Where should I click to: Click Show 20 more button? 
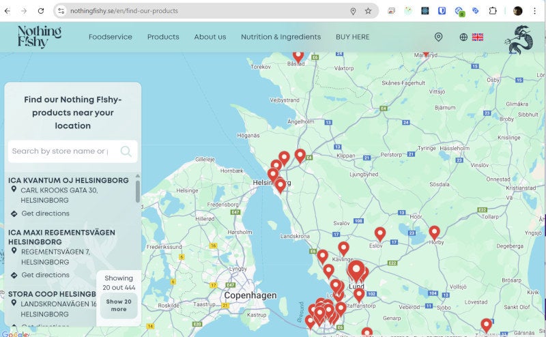(119, 306)
